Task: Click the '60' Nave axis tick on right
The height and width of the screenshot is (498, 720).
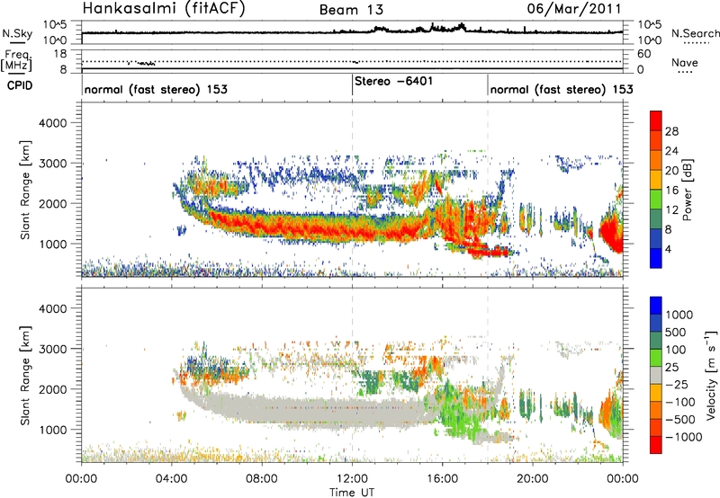Action: pyautogui.click(x=643, y=54)
